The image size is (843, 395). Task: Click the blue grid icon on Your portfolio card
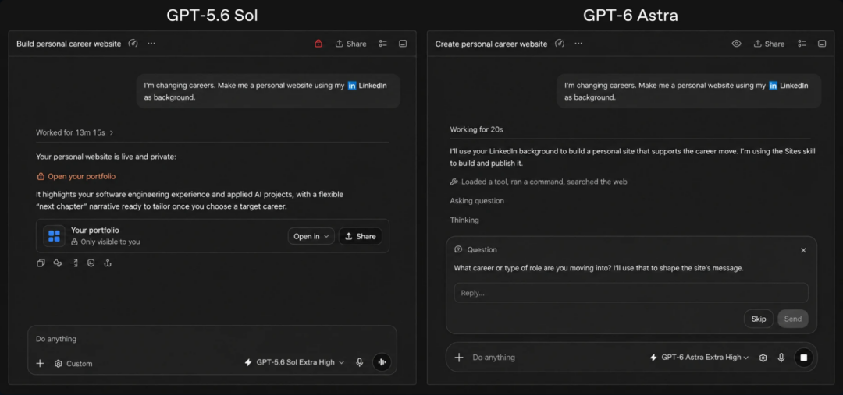55,236
